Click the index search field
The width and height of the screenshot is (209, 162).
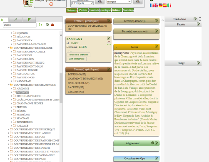click(20, 25)
